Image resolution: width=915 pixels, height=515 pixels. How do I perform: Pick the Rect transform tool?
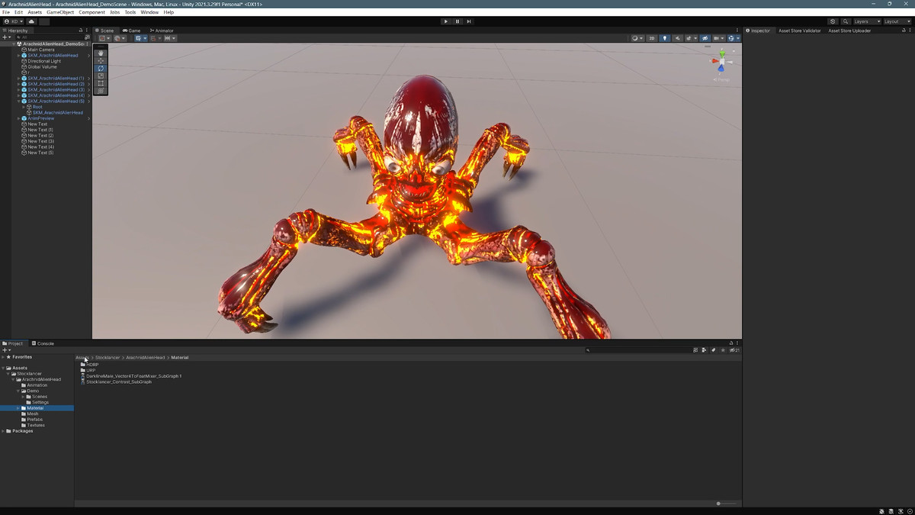point(101,84)
